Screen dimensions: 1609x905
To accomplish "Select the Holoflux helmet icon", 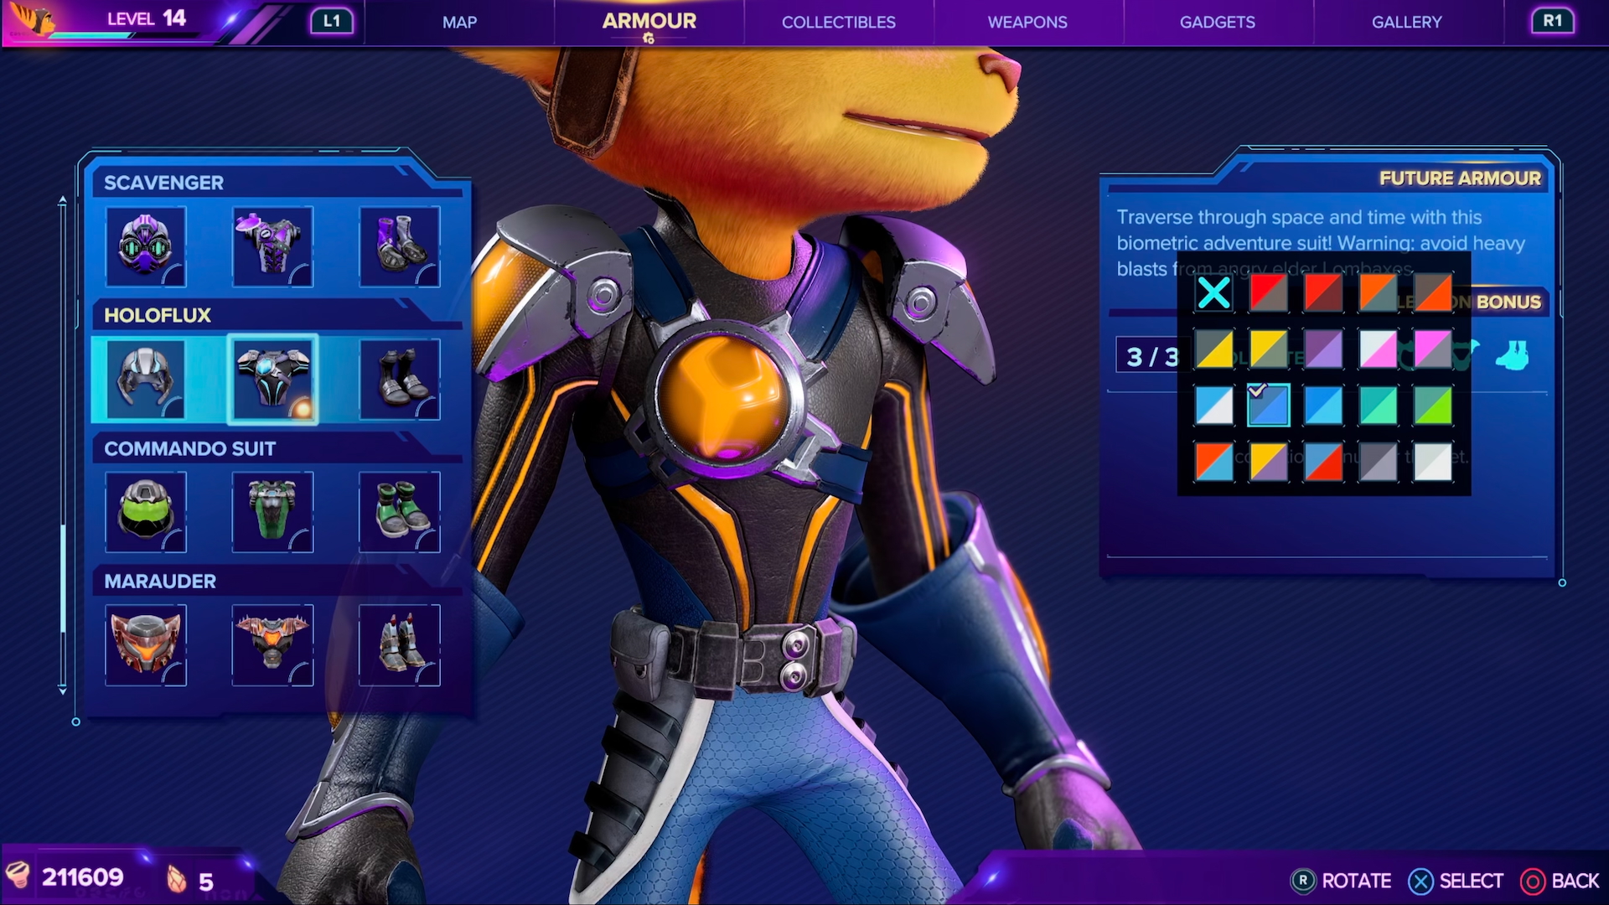I will click(146, 380).
